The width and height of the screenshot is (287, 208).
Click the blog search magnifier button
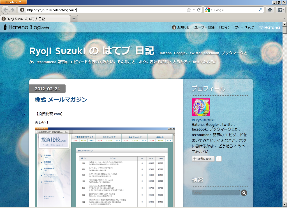point(244,193)
